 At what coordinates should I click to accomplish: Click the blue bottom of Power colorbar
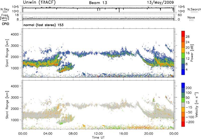[183, 72]
